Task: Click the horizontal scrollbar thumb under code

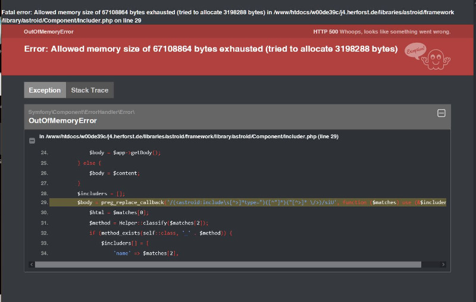Action: click(x=228, y=265)
